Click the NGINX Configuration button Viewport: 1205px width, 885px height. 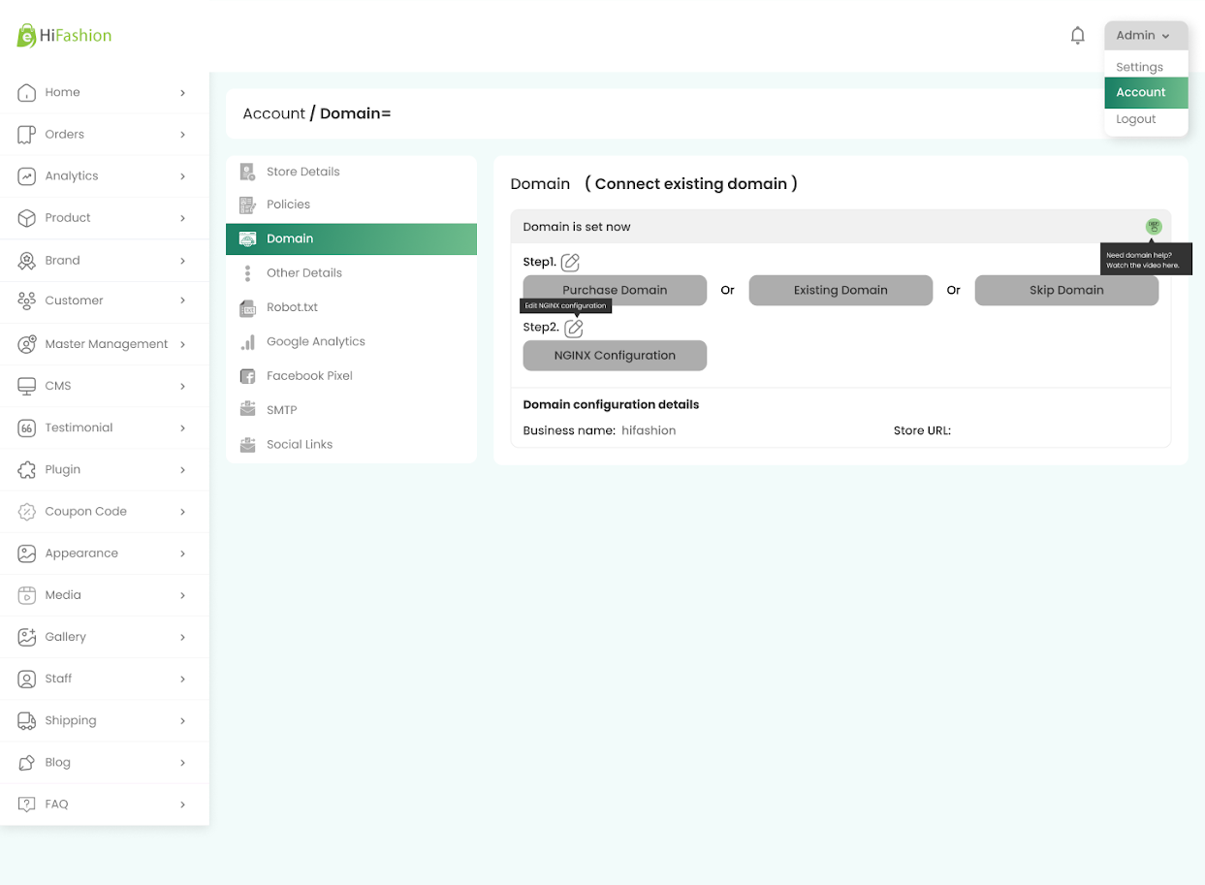(x=615, y=356)
